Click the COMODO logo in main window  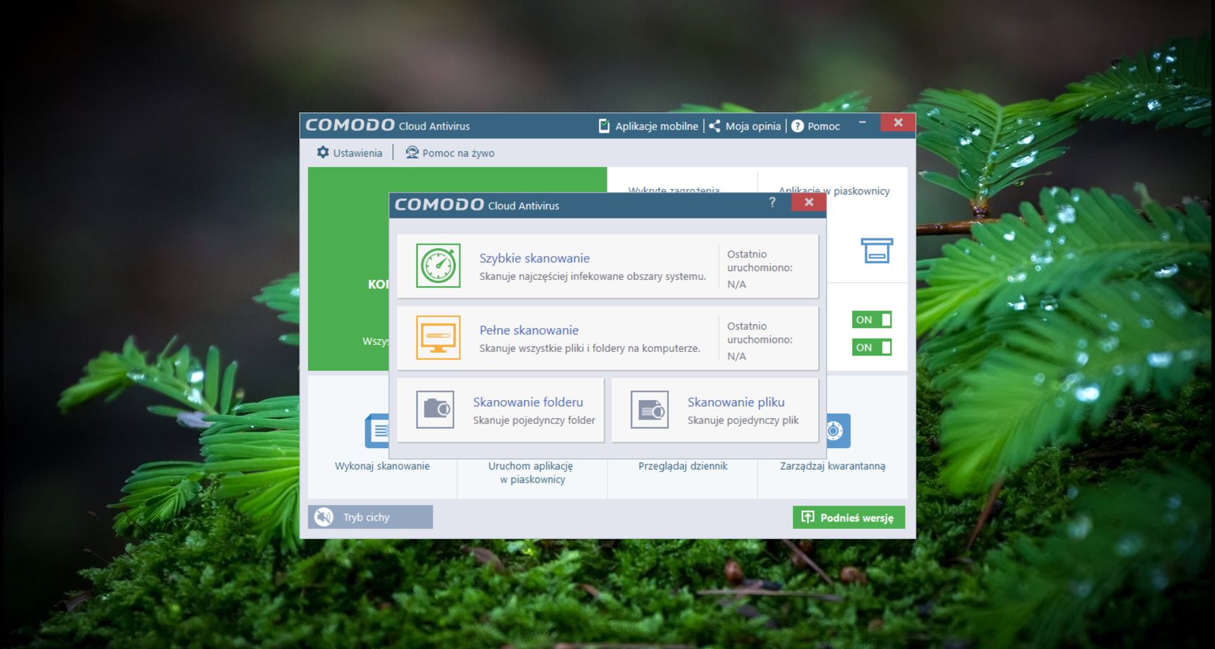(x=350, y=125)
